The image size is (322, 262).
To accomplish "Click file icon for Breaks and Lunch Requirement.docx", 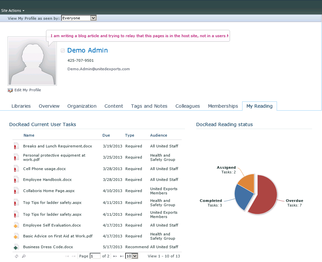I will (16, 146).
